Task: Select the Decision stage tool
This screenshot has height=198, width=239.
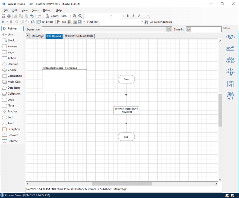Action: [x=13, y=64]
